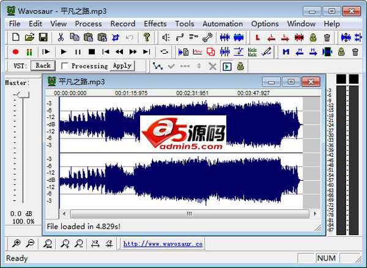This screenshot has height=268, width=367.
Task: Click the trash can icon in the top toolbar
Action: (327, 37)
